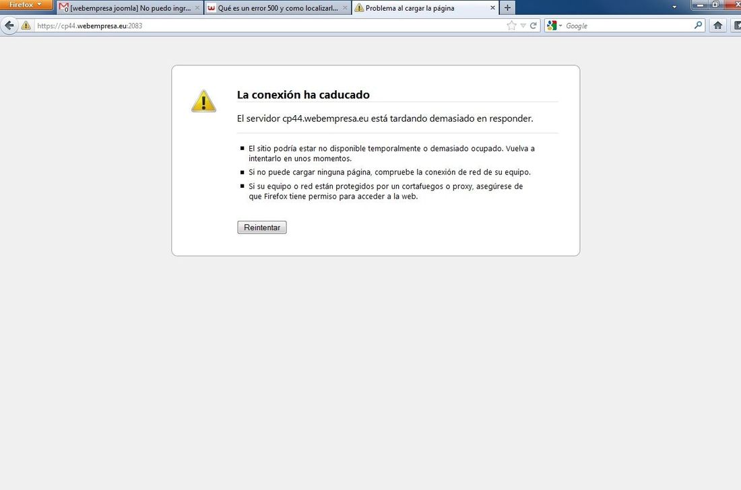Click the text 'El servidor cp44.webempresa.eu está tardando'
Image resolution: width=741 pixels, height=490 pixels.
pyautogui.click(x=385, y=118)
